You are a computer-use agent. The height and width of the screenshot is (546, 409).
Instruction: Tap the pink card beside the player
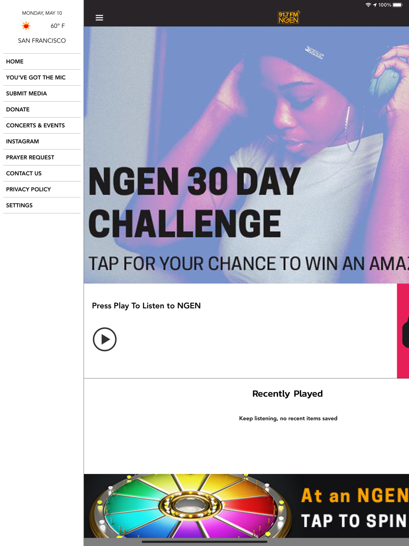403,331
